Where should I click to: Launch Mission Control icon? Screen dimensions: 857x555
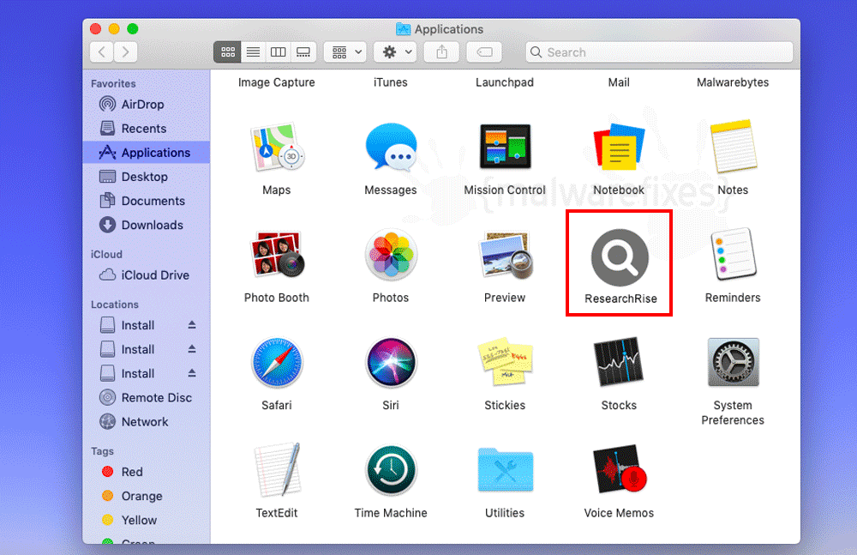tap(505, 146)
